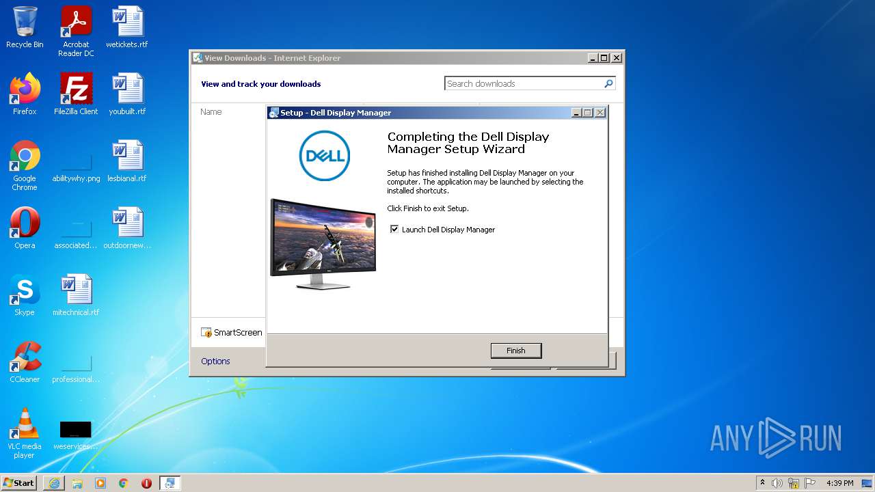The height and width of the screenshot is (492, 875).
Task: Launch Acrobat Reader DC shortcut
Action: [76, 31]
